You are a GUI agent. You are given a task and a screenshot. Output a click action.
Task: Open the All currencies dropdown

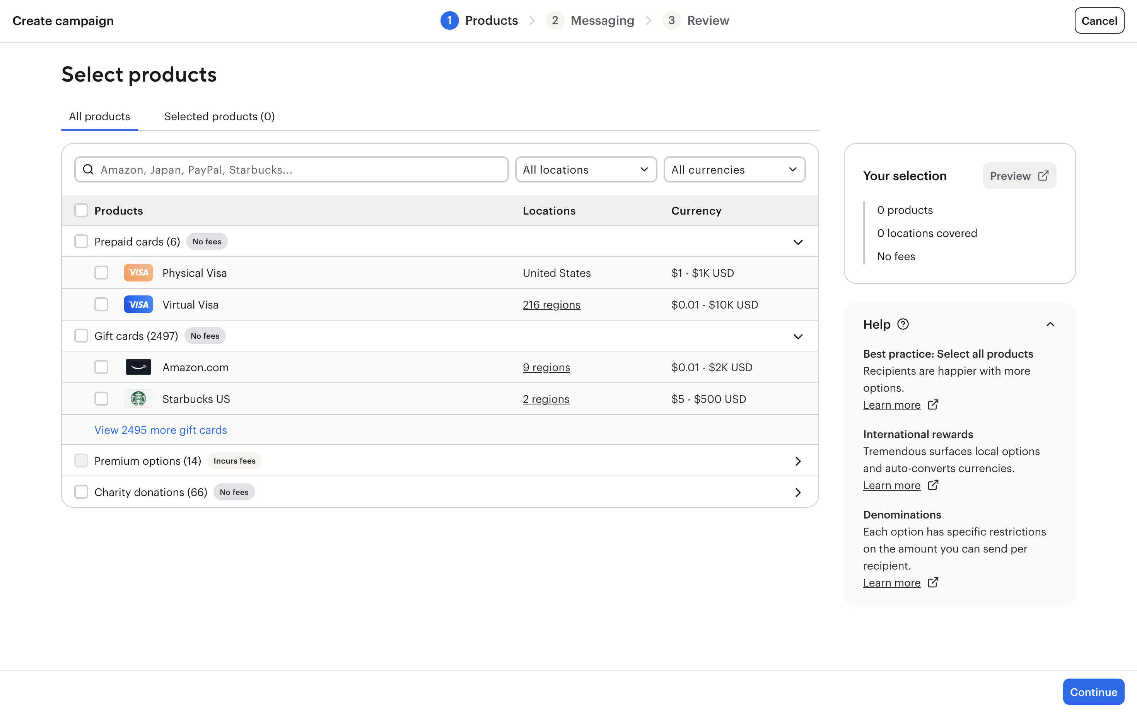pyautogui.click(x=734, y=169)
